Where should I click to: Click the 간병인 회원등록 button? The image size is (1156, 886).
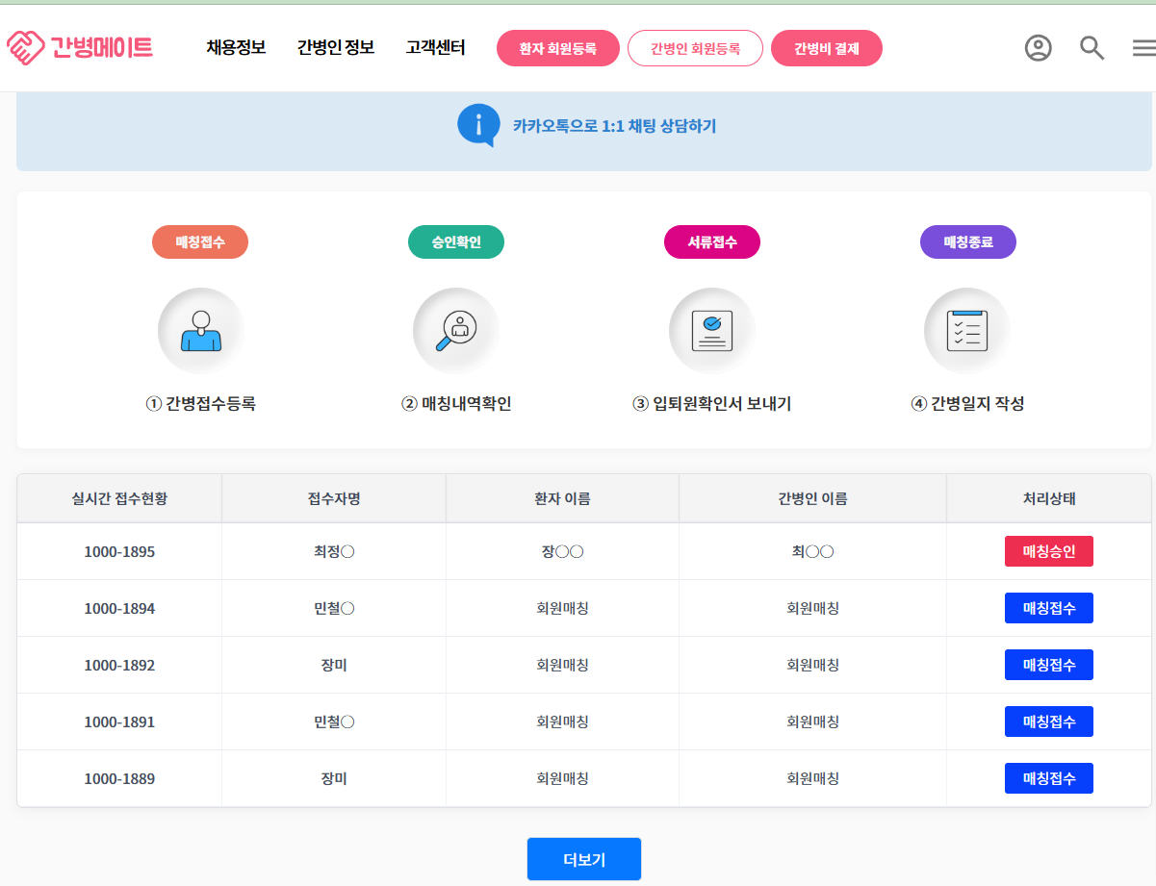(x=695, y=47)
